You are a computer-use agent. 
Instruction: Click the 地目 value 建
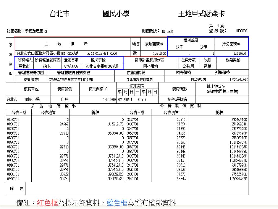tap(135, 53)
